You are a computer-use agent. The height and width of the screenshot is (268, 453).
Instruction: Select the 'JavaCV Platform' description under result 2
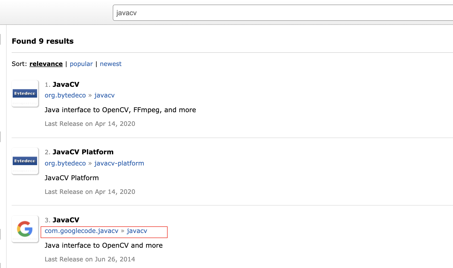pyautogui.click(x=72, y=178)
